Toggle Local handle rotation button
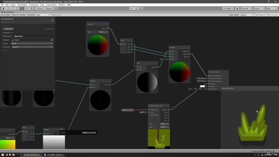Image resolution: width=279 pixels, height=157 pixels. point(48,8)
